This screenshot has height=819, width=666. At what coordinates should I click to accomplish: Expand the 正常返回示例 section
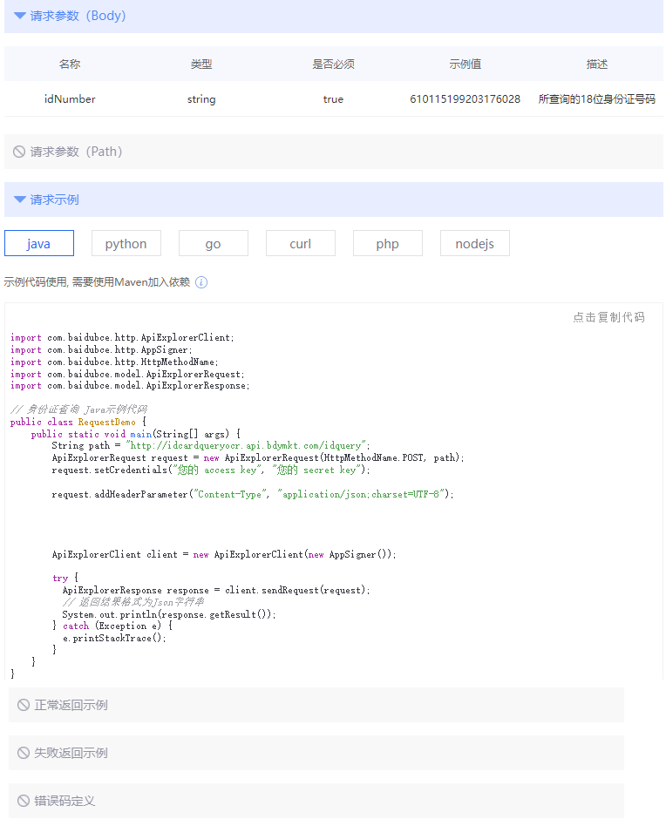316,705
